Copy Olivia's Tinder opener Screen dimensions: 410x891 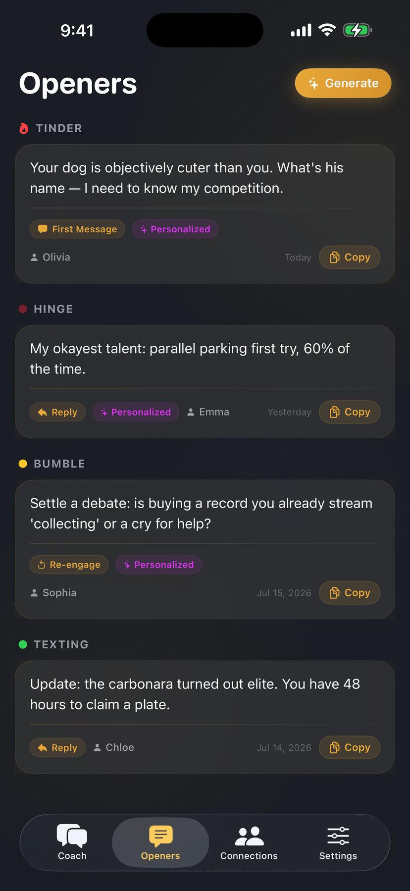point(350,258)
